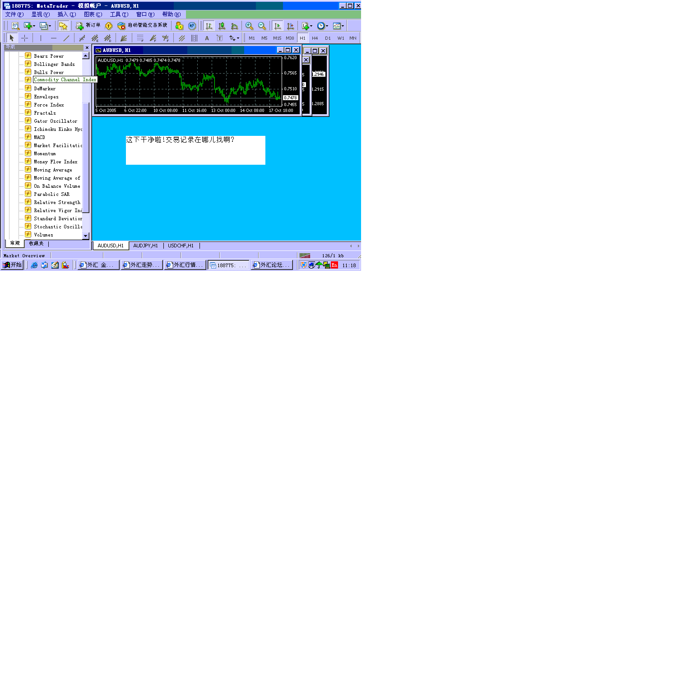Click the 新订单 new order button

88,26
